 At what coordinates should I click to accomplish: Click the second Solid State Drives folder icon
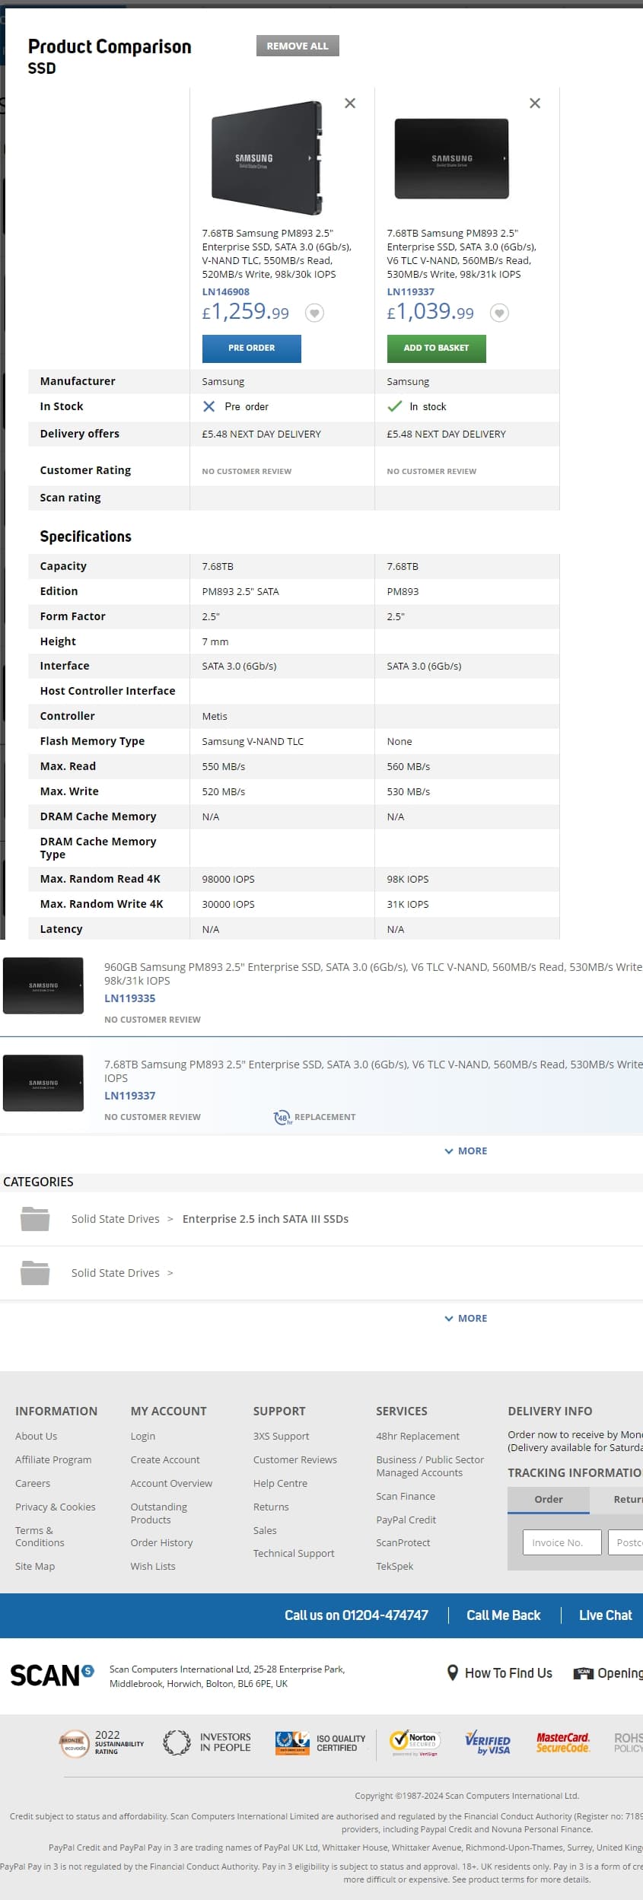tap(35, 1272)
